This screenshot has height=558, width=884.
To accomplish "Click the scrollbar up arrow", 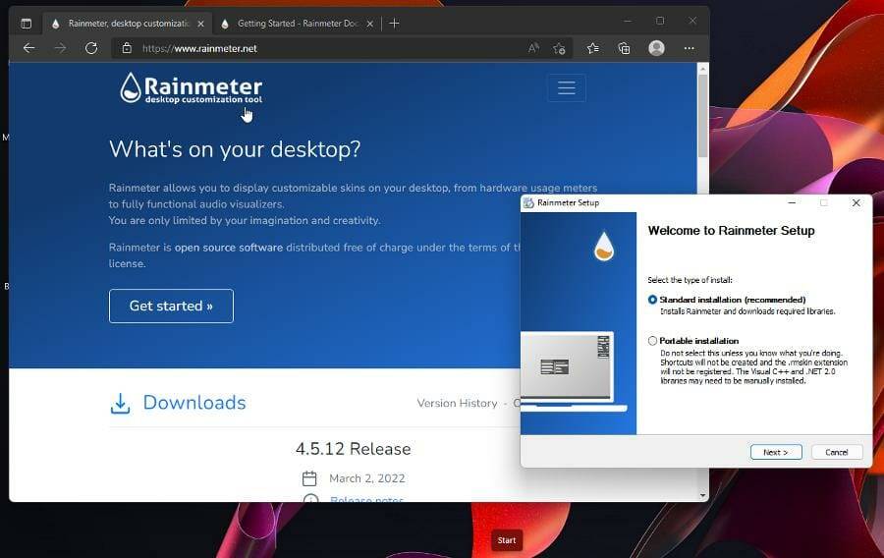I will pyautogui.click(x=702, y=69).
